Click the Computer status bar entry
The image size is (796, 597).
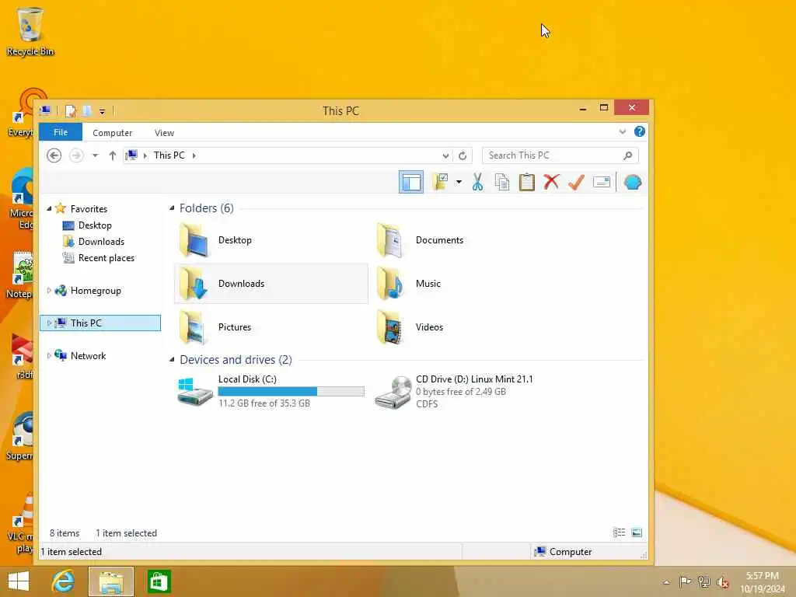pos(563,552)
